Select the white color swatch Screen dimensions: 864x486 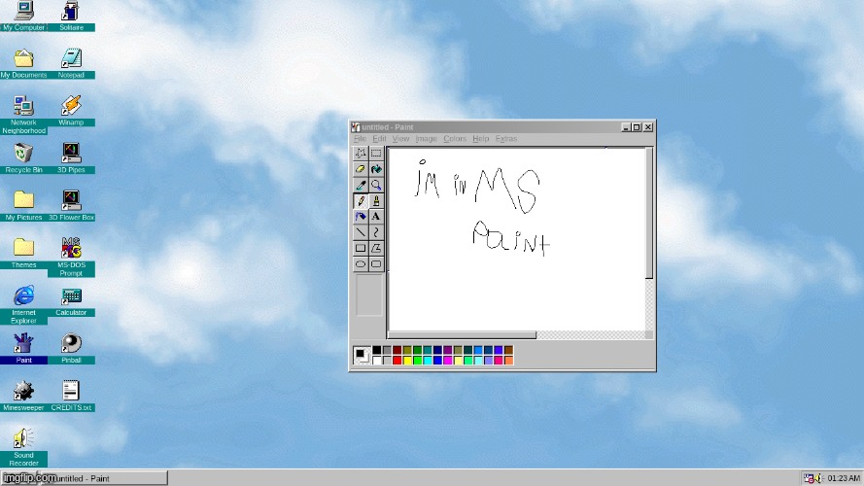377,361
